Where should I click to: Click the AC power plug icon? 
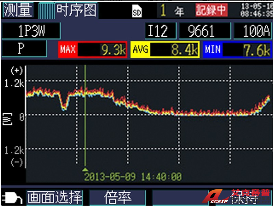tap(12, 198)
